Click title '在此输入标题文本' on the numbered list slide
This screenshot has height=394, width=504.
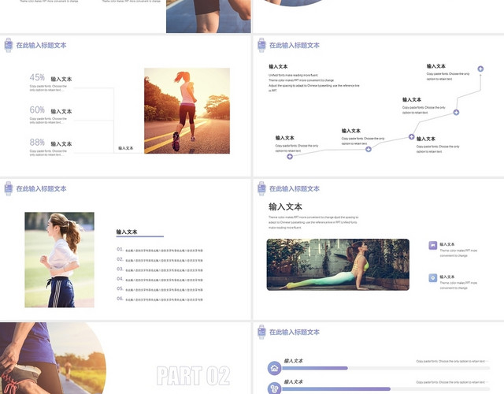[42, 189]
